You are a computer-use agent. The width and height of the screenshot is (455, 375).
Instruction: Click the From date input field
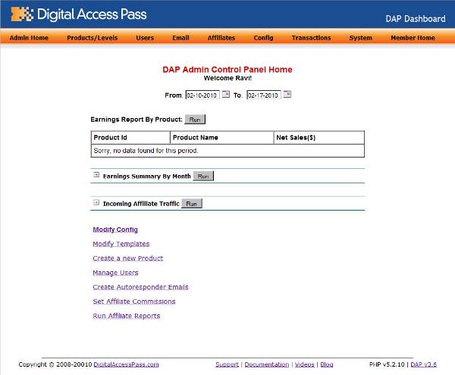(202, 95)
